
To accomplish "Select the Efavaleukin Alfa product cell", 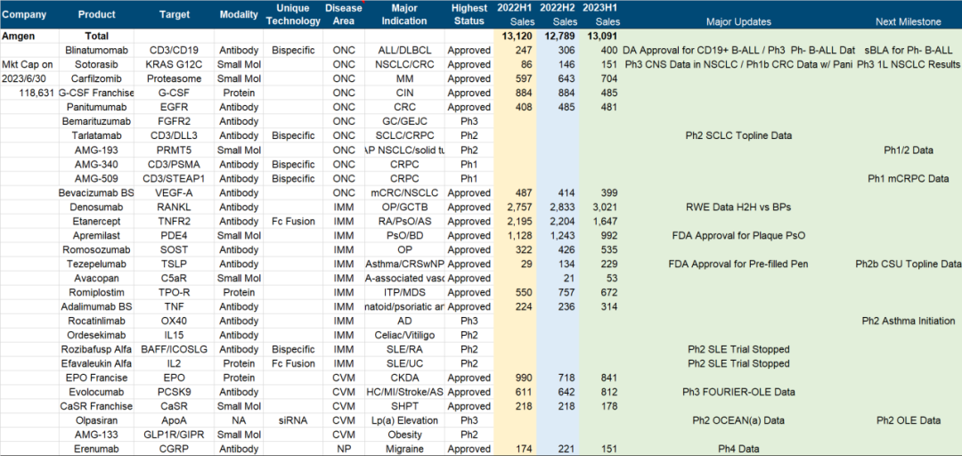I will (x=96, y=363).
